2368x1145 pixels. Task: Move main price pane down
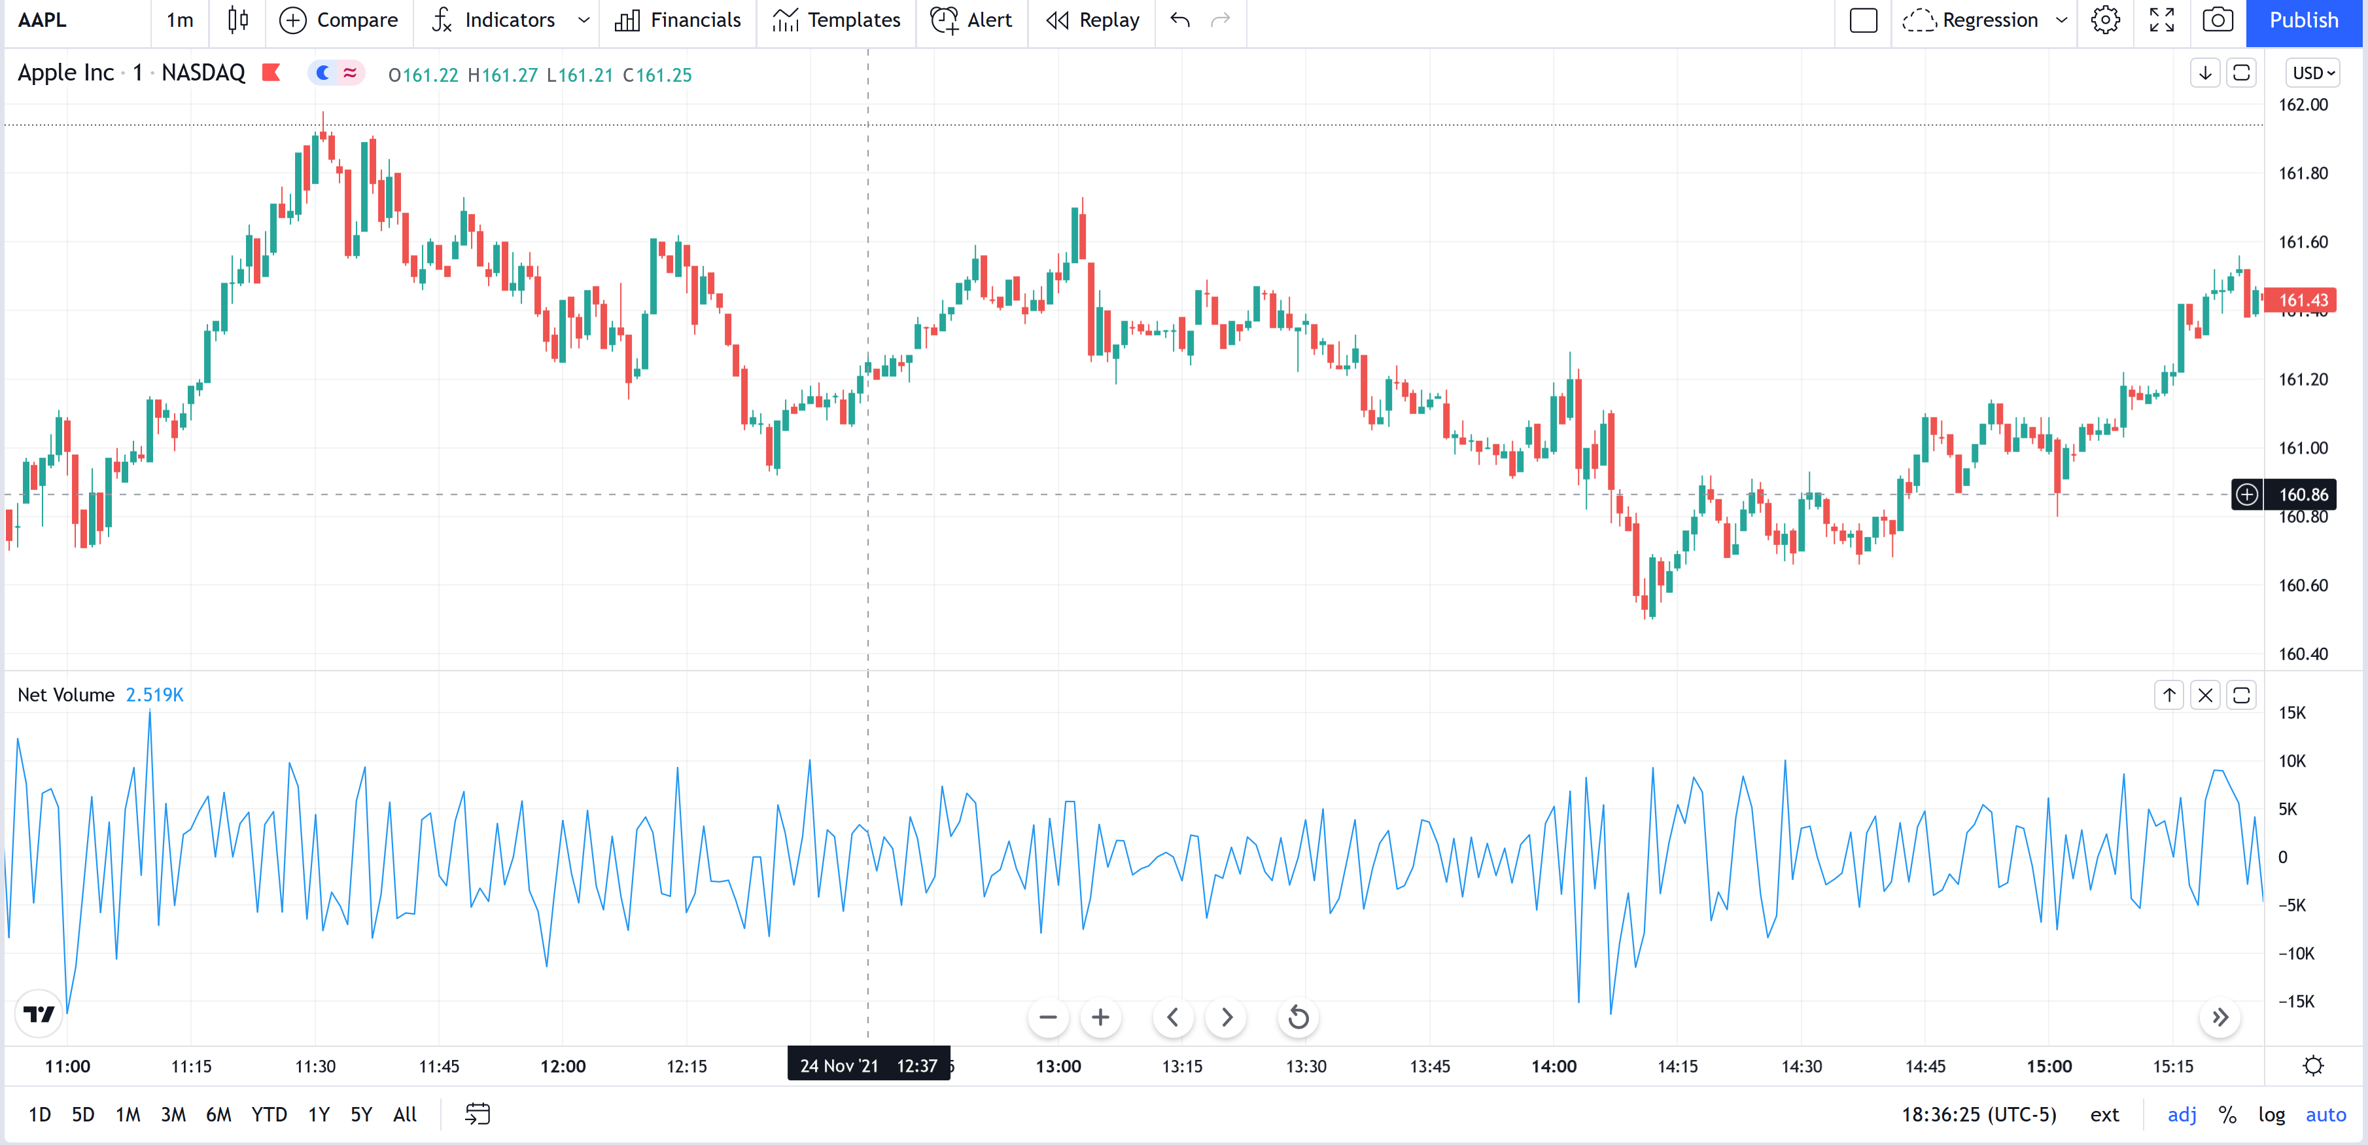click(2205, 73)
